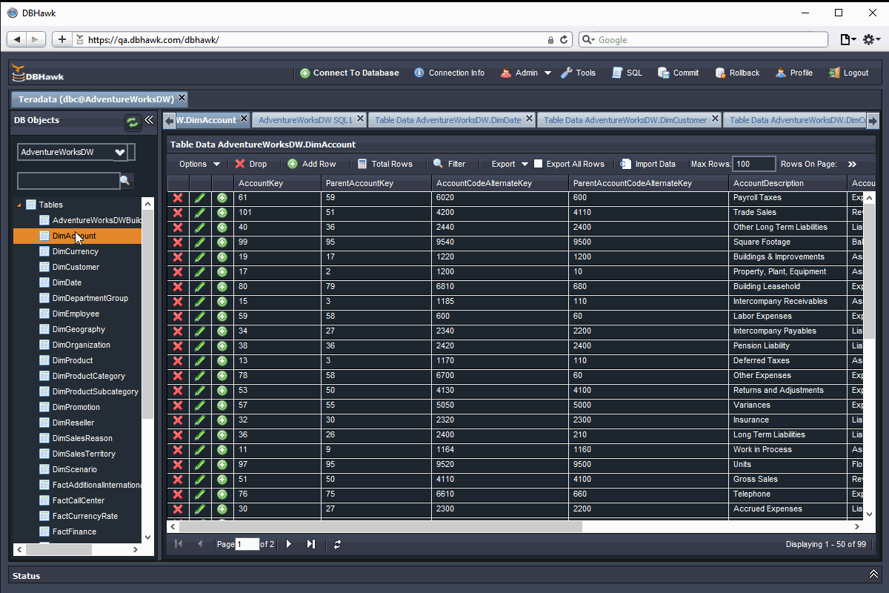889x593 pixels.
Task: Select the DimEmployee table
Action: pyautogui.click(x=76, y=314)
